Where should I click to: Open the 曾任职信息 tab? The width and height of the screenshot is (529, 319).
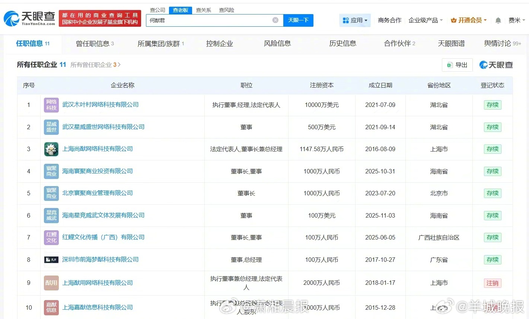tap(95, 44)
